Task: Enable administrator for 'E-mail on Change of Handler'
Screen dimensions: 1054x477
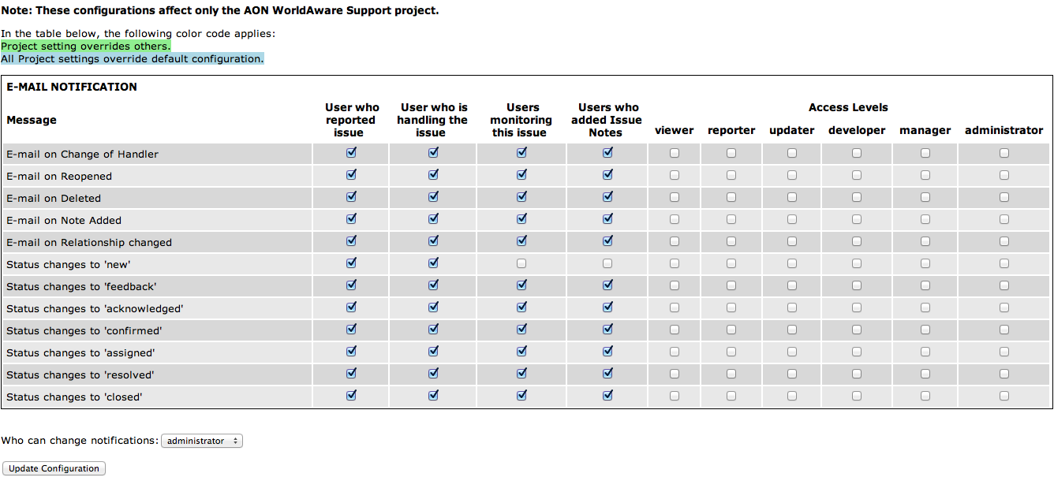Action: click(x=1004, y=154)
